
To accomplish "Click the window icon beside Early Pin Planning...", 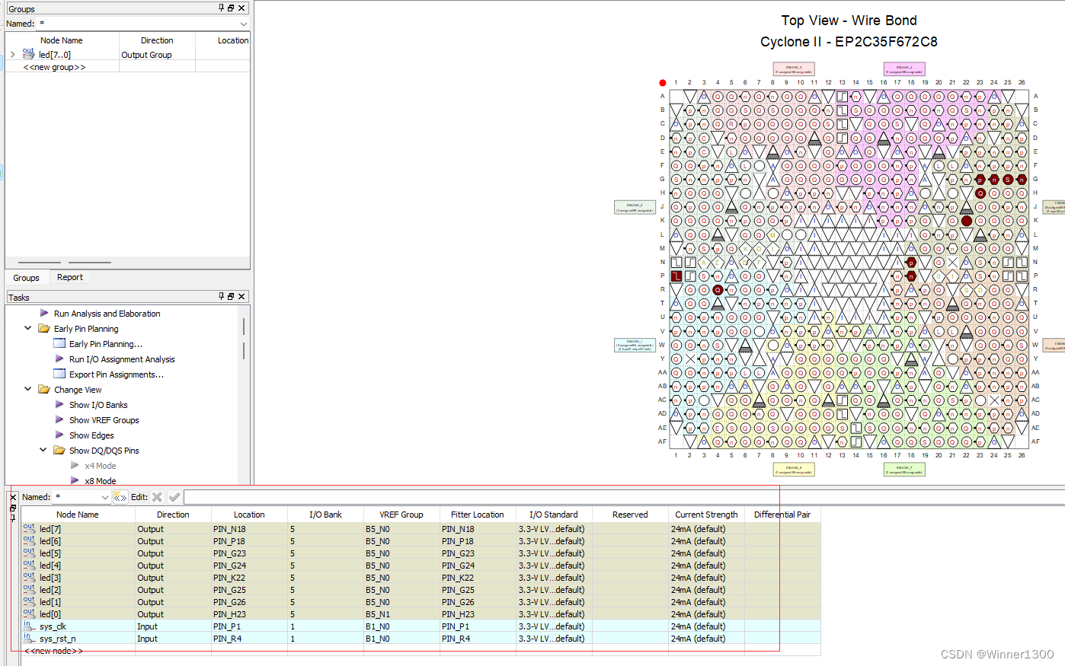I will coord(59,343).
